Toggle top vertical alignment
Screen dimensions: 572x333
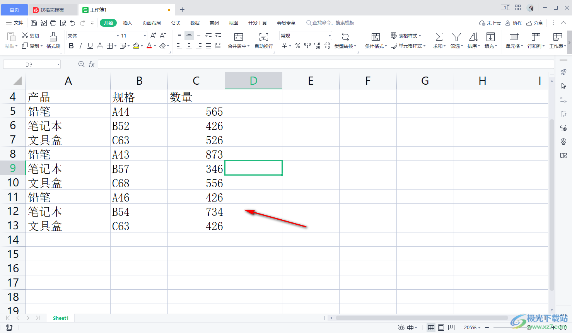tap(179, 36)
